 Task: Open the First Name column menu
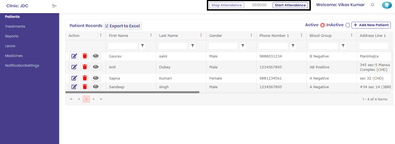pos(151,35)
